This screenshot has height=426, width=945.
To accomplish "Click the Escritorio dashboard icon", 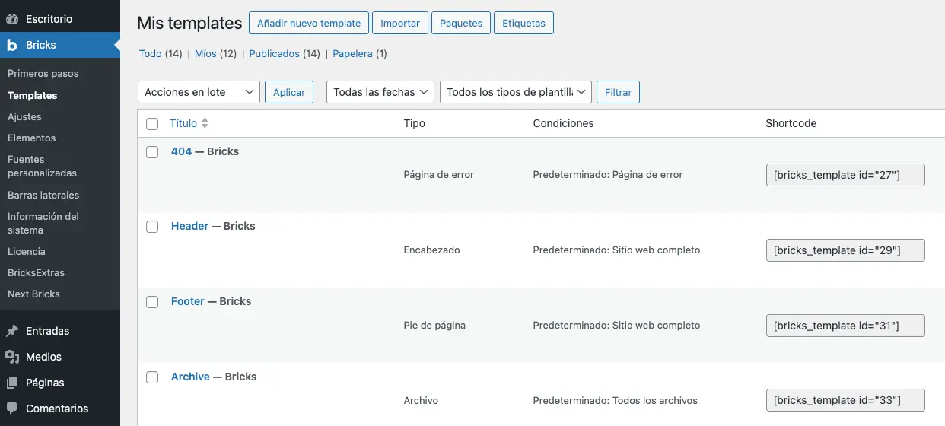I will point(12,18).
